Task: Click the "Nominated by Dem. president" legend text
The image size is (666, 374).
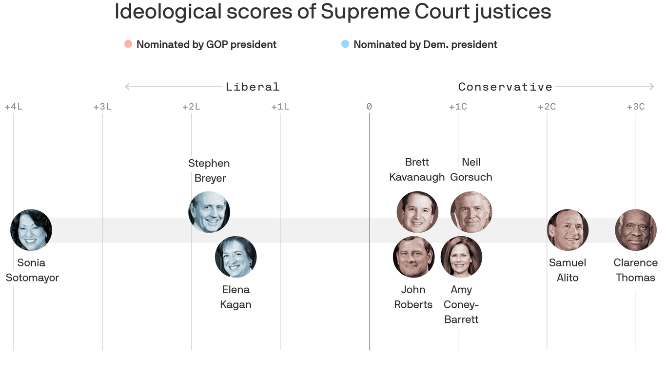Action: click(x=425, y=45)
